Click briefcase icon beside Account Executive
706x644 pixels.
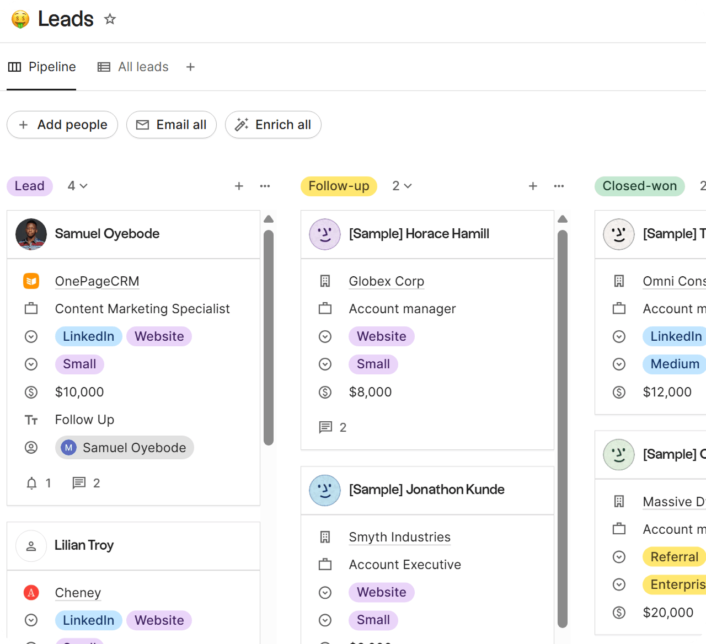pos(325,565)
